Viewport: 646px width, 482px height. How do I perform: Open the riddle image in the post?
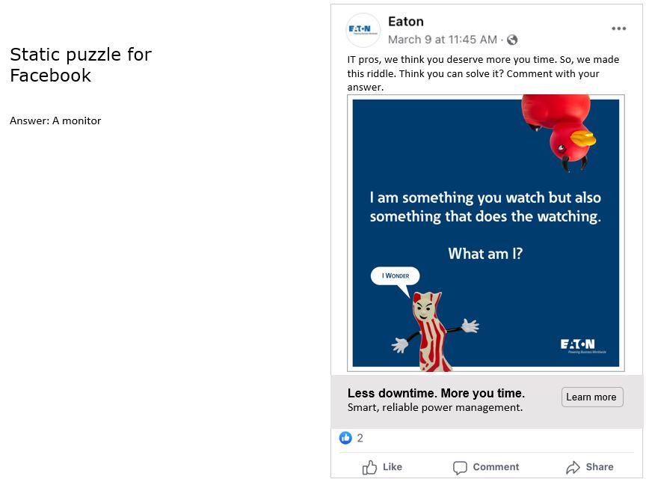coord(486,225)
